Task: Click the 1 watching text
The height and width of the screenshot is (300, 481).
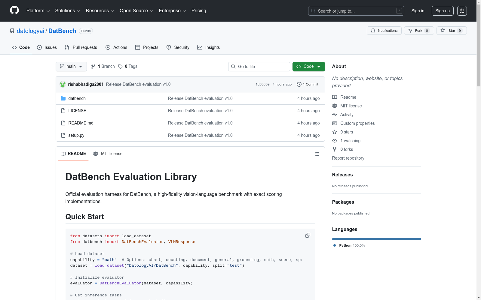Action: tap(351, 141)
